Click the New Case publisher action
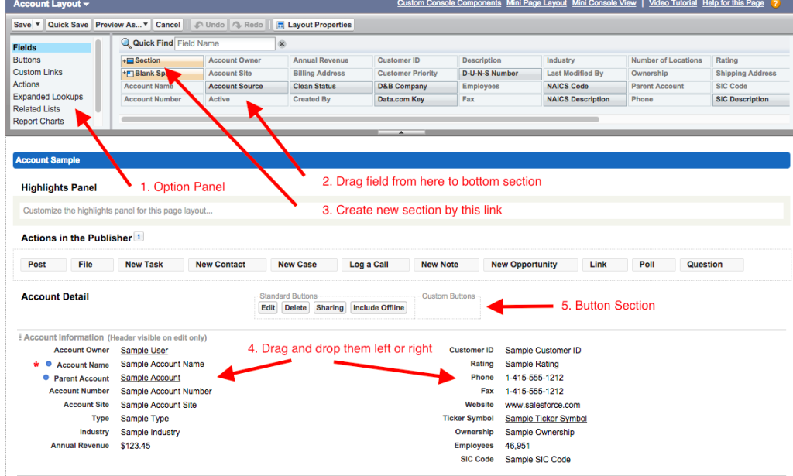 coord(304,265)
